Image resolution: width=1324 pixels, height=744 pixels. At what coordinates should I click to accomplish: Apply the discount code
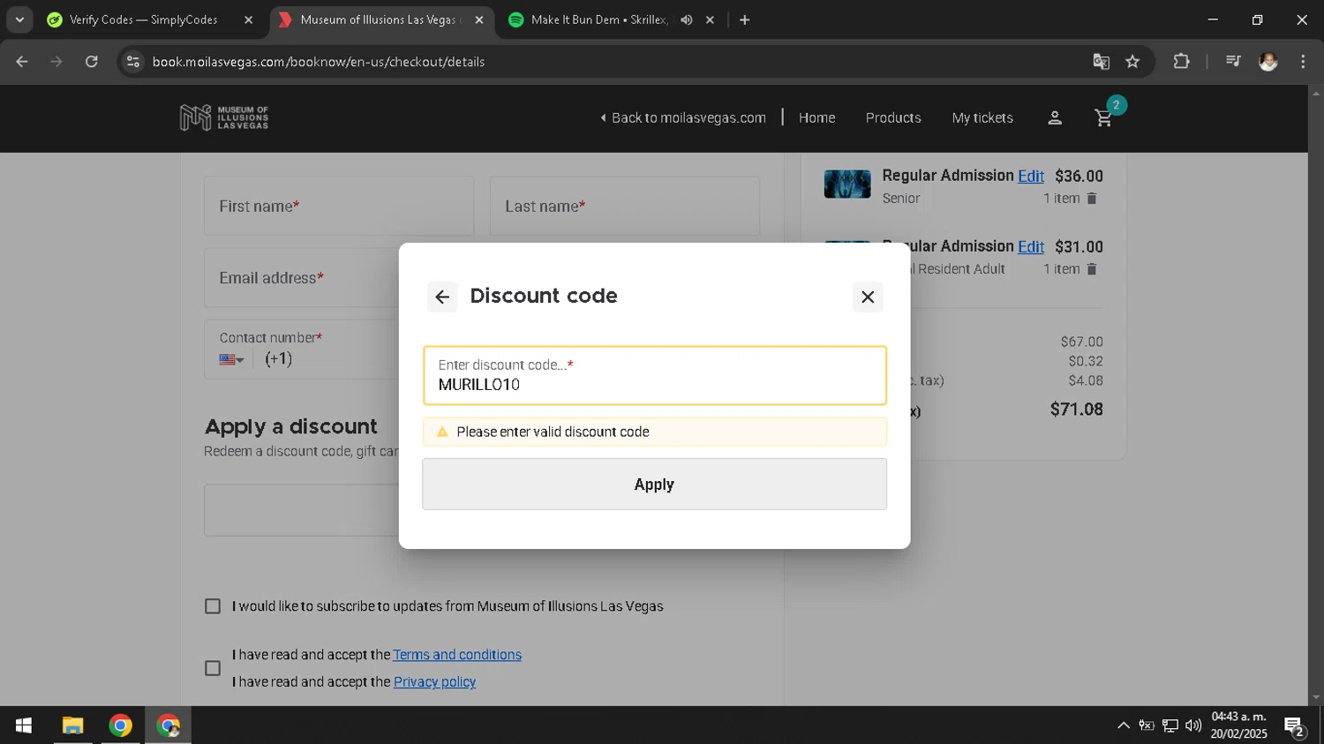click(x=654, y=484)
